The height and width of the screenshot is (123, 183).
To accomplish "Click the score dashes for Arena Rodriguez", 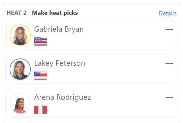I will pos(169,98).
